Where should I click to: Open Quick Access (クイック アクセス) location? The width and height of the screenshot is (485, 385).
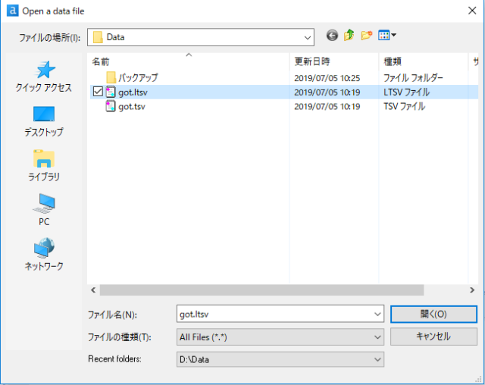(44, 77)
